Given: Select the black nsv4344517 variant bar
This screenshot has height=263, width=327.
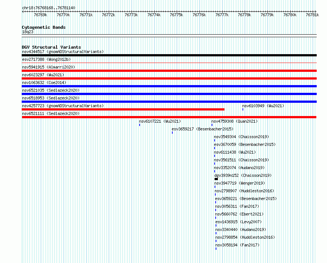Looking at the screenshot, I should click(x=169, y=55).
